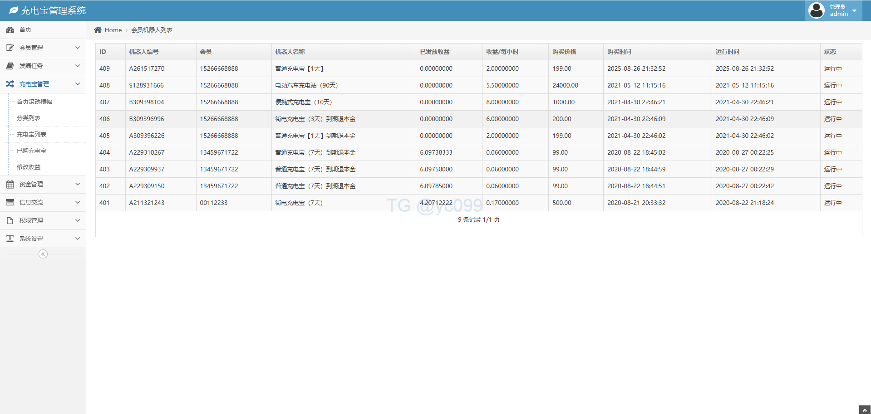Open the admin account dropdown arrow

click(854, 11)
